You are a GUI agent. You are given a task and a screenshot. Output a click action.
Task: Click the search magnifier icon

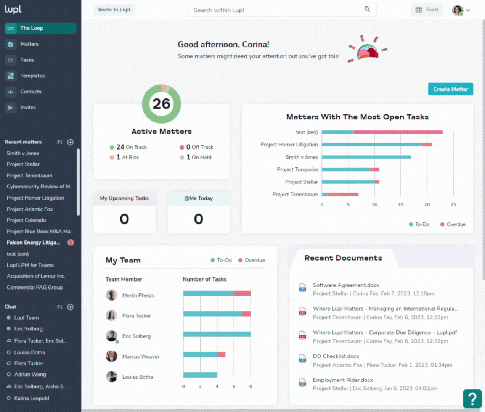coord(367,9)
